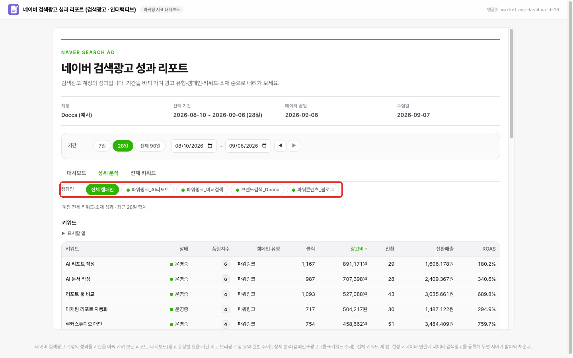This screenshot has width=573, height=358.
Task: Select the 전체 90일 period option
Action: pyautogui.click(x=150, y=146)
